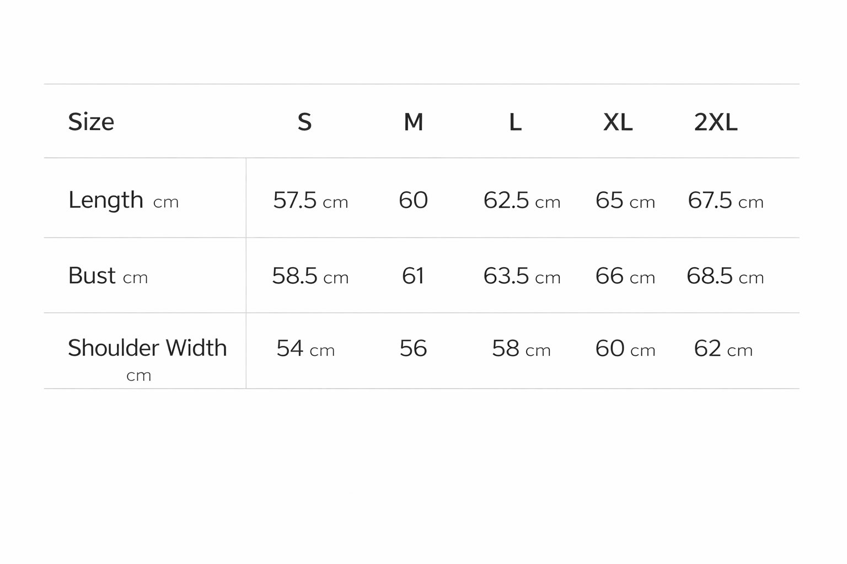The width and height of the screenshot is (847, 564).
Task: Click the Shoulder Width row label
Action: click(147, 349)
